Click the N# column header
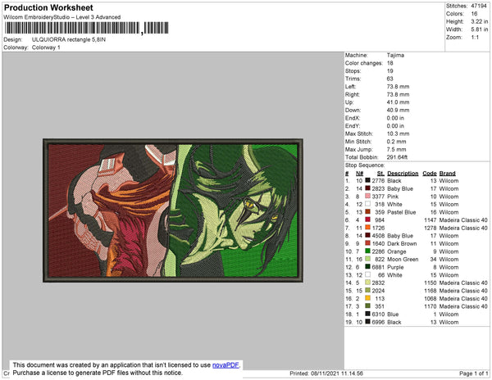 click(x=360, y=174)
